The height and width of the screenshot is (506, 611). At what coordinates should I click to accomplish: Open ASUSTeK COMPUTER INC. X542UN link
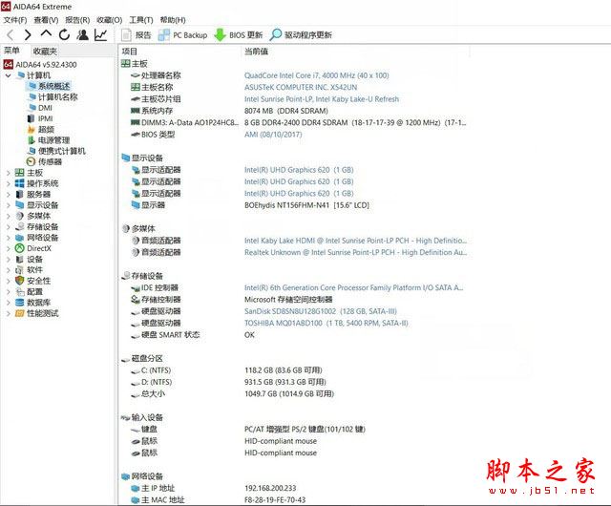(301, 87)
